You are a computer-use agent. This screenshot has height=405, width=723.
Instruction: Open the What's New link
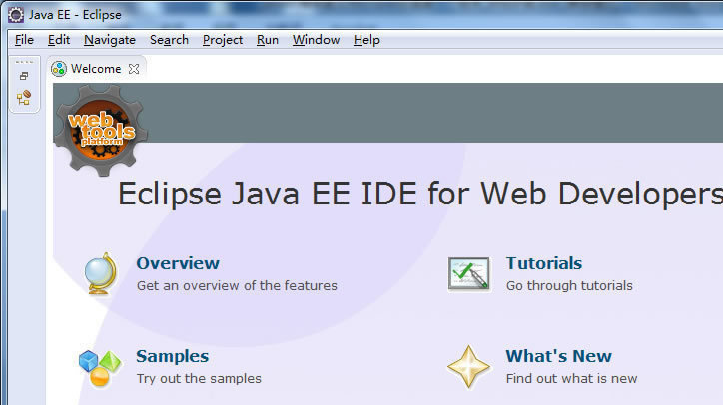pyautogui.click(x=559, y=356)
